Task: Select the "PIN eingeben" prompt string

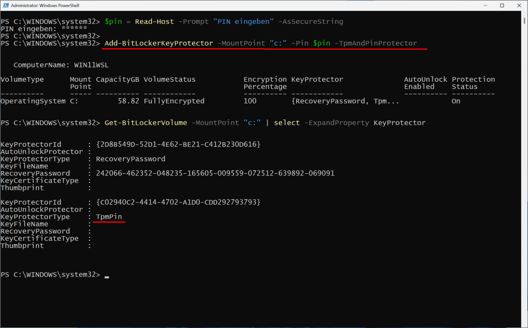Action: coord(243,21)
